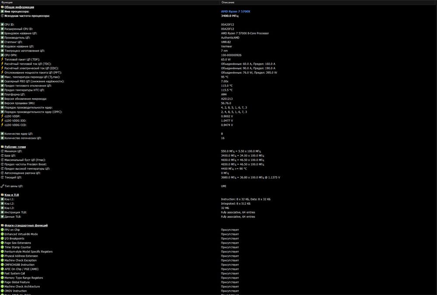Select the Инструкция TLB row label
437x295 pixels.
point(16,213)
